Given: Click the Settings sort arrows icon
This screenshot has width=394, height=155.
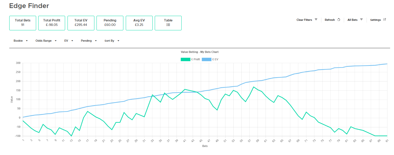Looking at the screenshot, I should [x=385, y=20].
